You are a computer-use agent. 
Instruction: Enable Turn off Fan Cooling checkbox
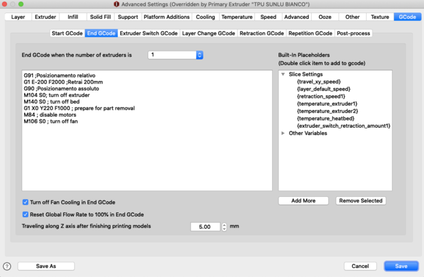[25, 203]
